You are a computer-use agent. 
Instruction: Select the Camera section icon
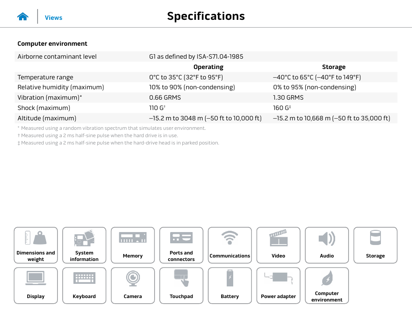click(133, 285)
